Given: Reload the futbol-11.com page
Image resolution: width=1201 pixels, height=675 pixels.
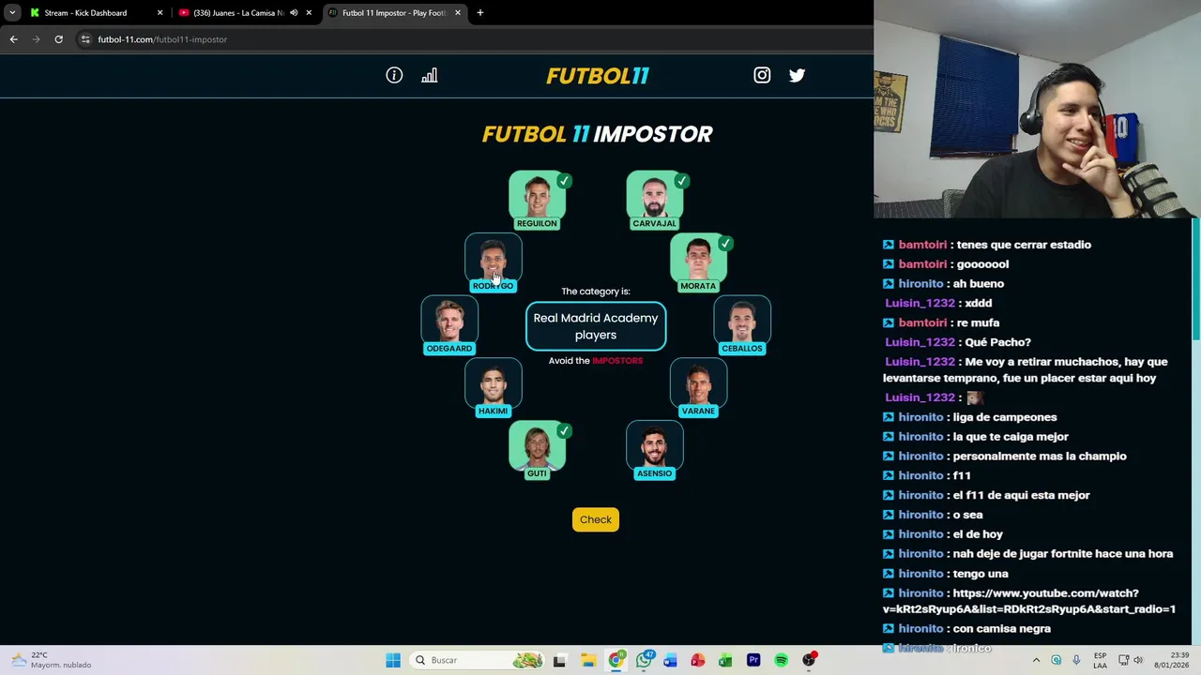Looking at the screenshot, I should click(x=58, y=39).
